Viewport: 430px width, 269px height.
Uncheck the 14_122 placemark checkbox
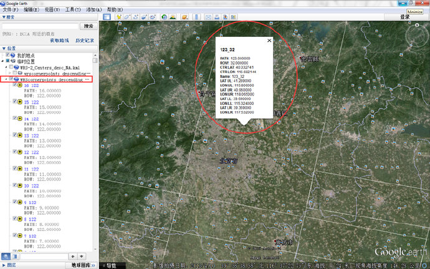[15, 118]
